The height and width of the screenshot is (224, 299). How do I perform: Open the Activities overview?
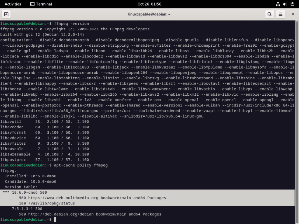[12, 4]
